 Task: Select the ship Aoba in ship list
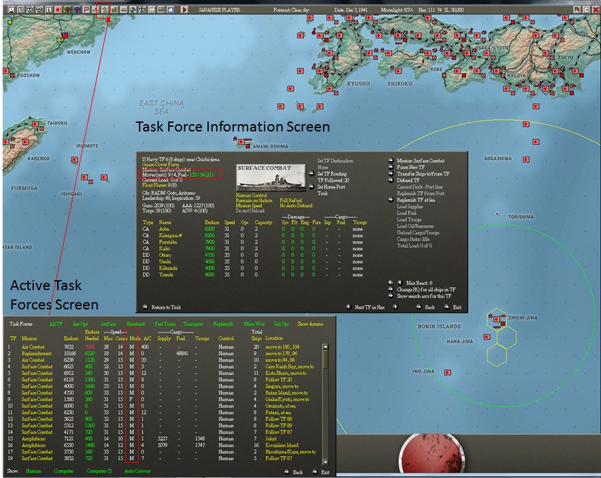point(164,229)
